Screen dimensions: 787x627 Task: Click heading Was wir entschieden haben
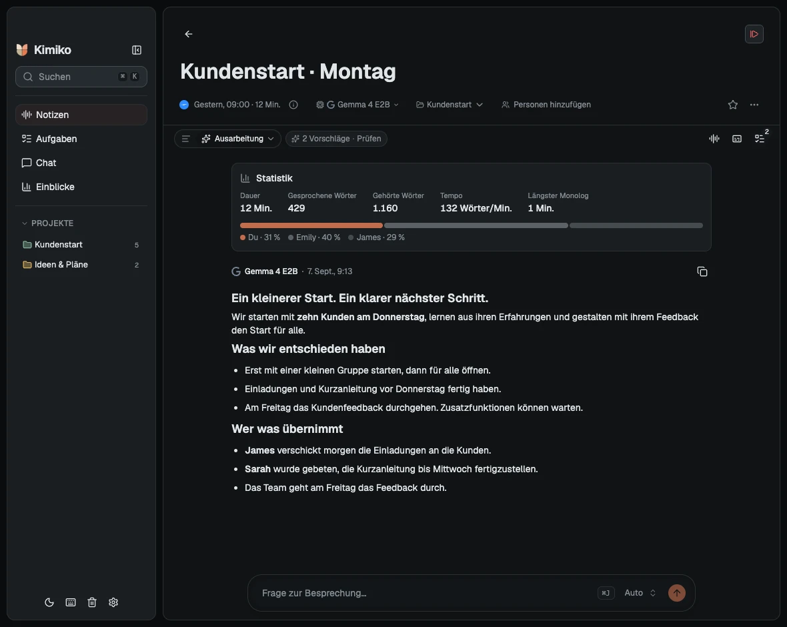pyautogui.click(x=308, y=349)
